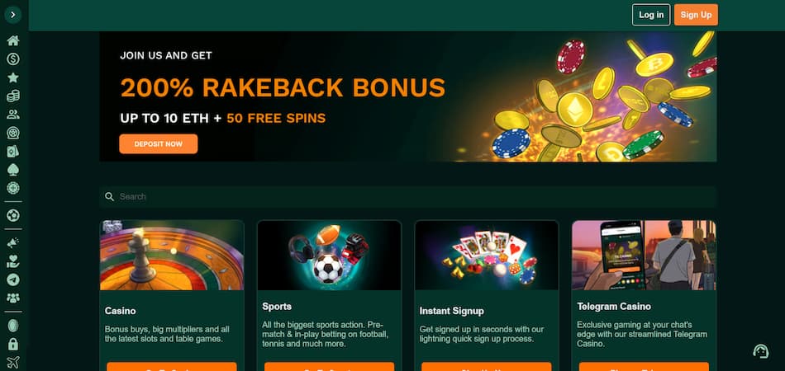Image resolution: width=785 pixels, height=371 pixels.
Task: Open promotions megaphone icon
Action: [13, 243]
